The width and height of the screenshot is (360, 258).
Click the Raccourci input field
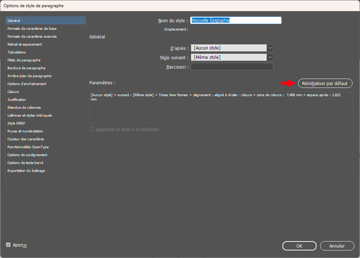[x=232, y=67]
